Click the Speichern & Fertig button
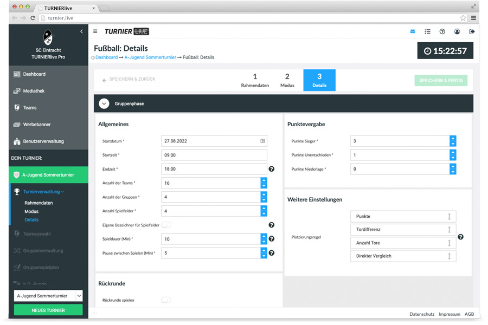Viewport: 488px width, 325px height. pyautogui.click(x=440, y=80)
